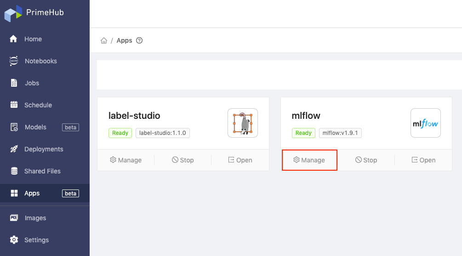Viewport: 462px width, 256px height.
Task: Click the mlflow logo thumbnail
Action: pos(426,123)
